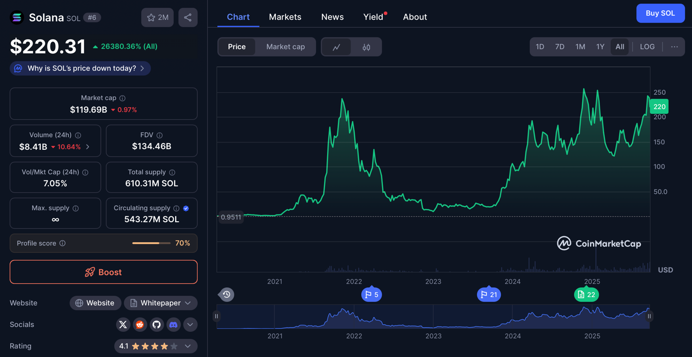Toggle chart to Price view
692x357 pixels.
237,47
